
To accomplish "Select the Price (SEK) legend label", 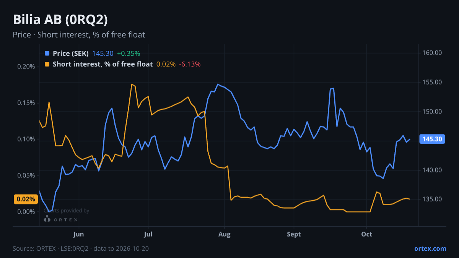I will (x=71, y=54).
